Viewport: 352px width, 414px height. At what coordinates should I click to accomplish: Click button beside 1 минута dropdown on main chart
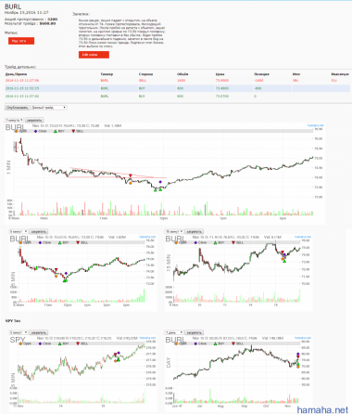34,120
